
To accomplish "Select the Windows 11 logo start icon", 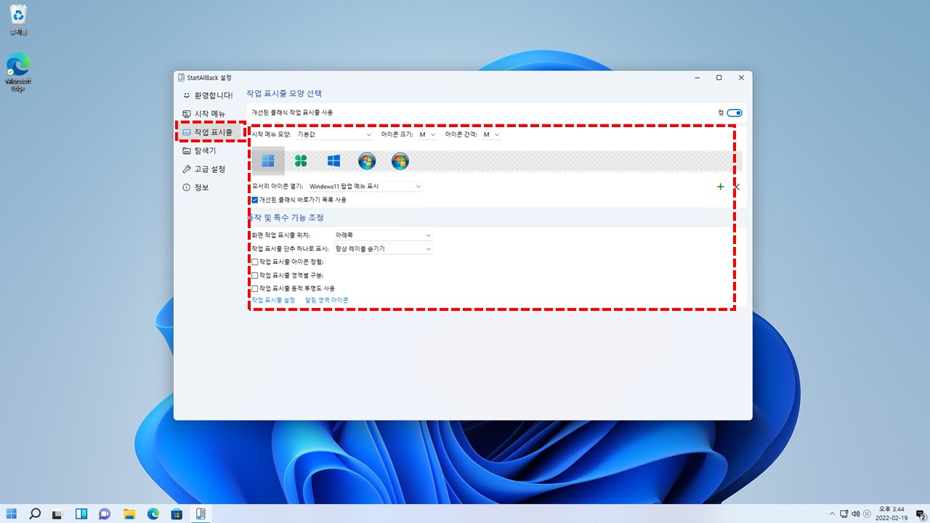I will pos(268,161).
